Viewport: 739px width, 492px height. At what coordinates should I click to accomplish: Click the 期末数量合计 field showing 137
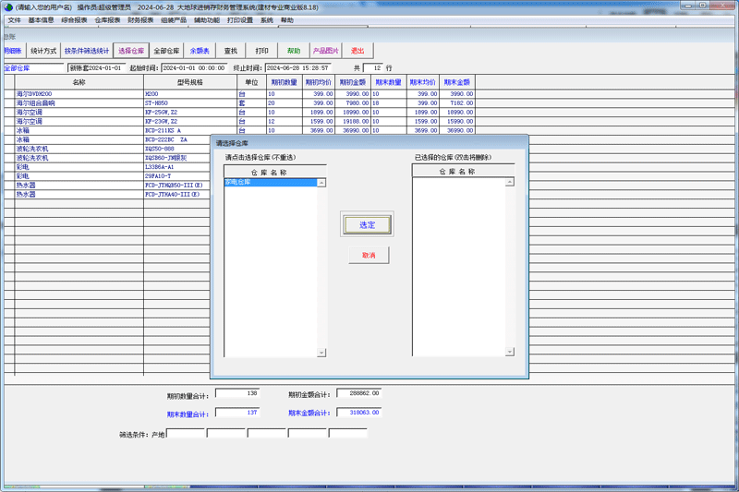[237, 413]
